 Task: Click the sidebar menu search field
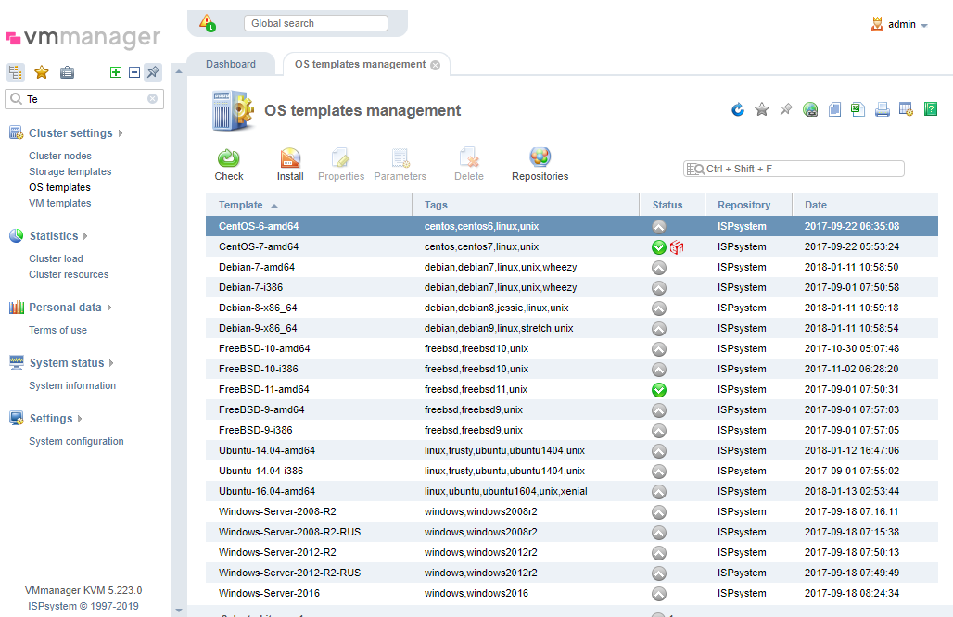tap(84, 98)
